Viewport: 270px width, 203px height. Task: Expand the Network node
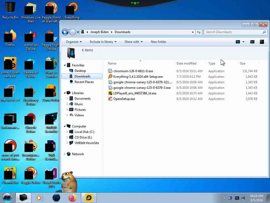(65, 154)
